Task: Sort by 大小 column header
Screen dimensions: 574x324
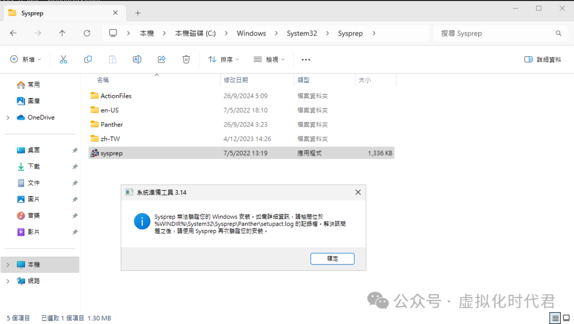Action: [365, 80]
